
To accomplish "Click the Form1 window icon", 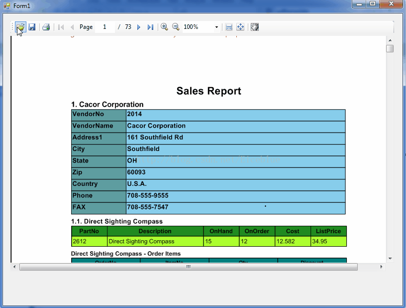I will pos(7,5).
